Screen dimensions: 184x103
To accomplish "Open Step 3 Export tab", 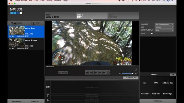I will pyautogui.click(x=123, y=16).
